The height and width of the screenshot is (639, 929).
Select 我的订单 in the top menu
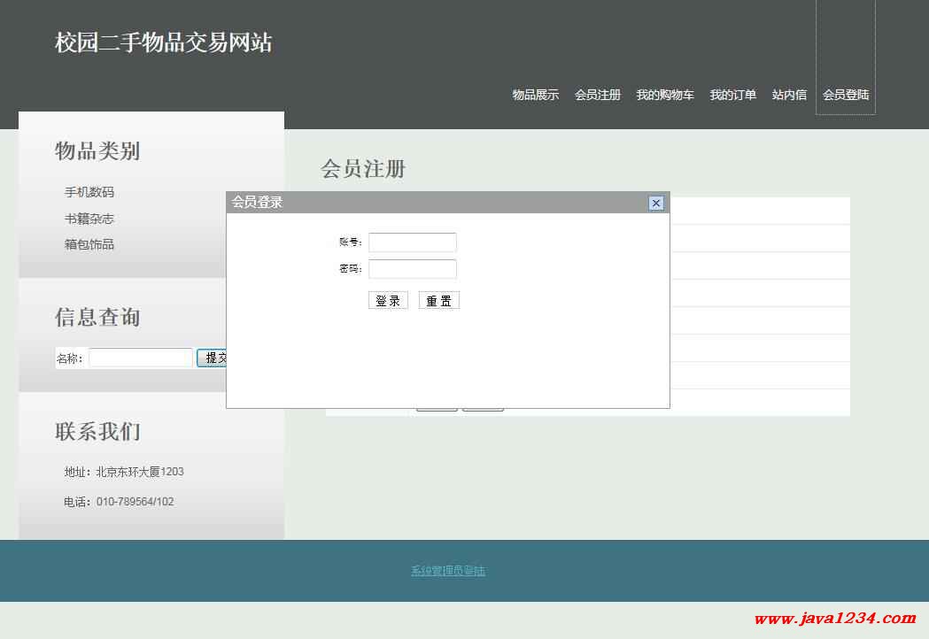point(732,95)
